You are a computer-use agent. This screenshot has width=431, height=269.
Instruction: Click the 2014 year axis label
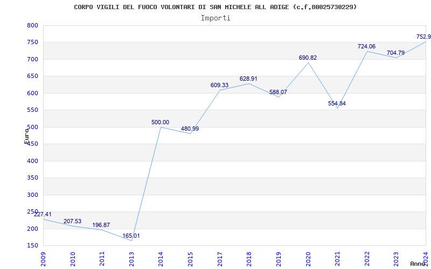coord(161,259)
